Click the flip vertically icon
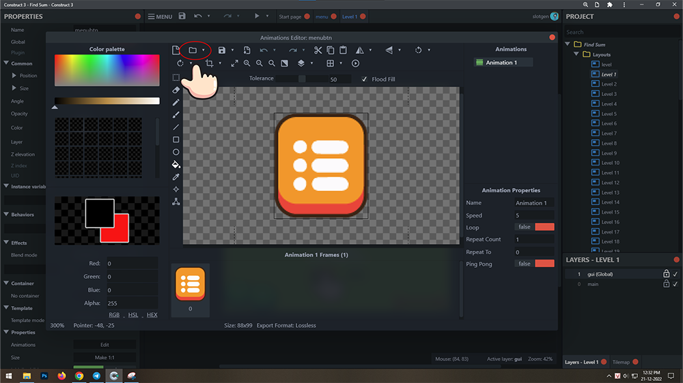This screenshot has width=683, height=383. [x=389, y=50]
